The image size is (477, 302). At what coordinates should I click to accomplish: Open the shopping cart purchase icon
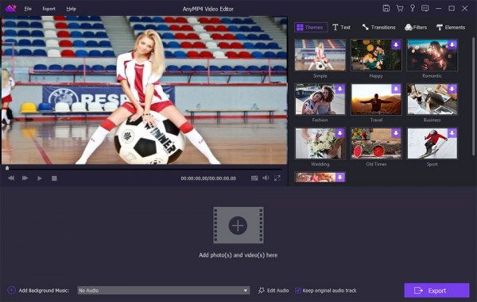coord(399,9)
